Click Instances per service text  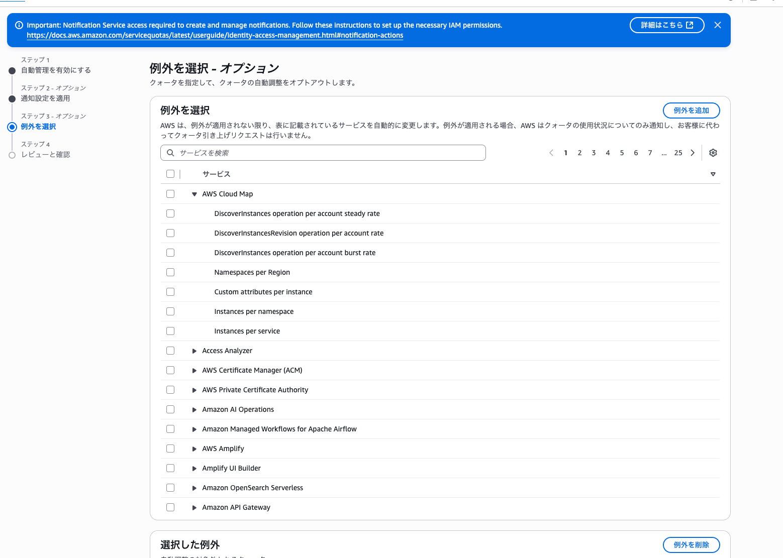tap(247, 331)
